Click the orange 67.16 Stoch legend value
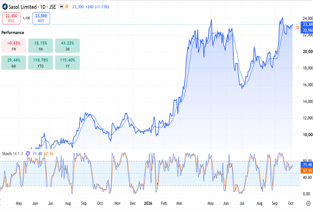The width and height of the screenshot is (313, 209). [x=48, y=154]
